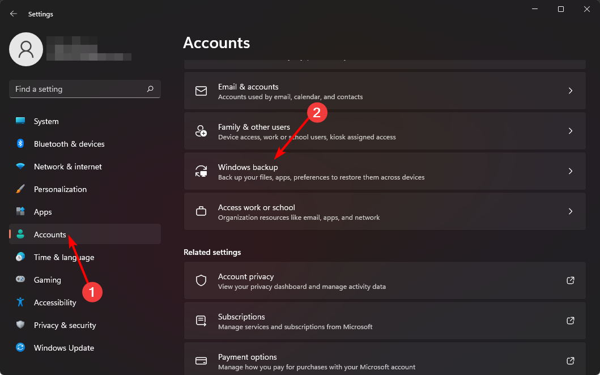Open Access work or school chevron
This screenshot has width=600, height=375.
click(571, 211)
